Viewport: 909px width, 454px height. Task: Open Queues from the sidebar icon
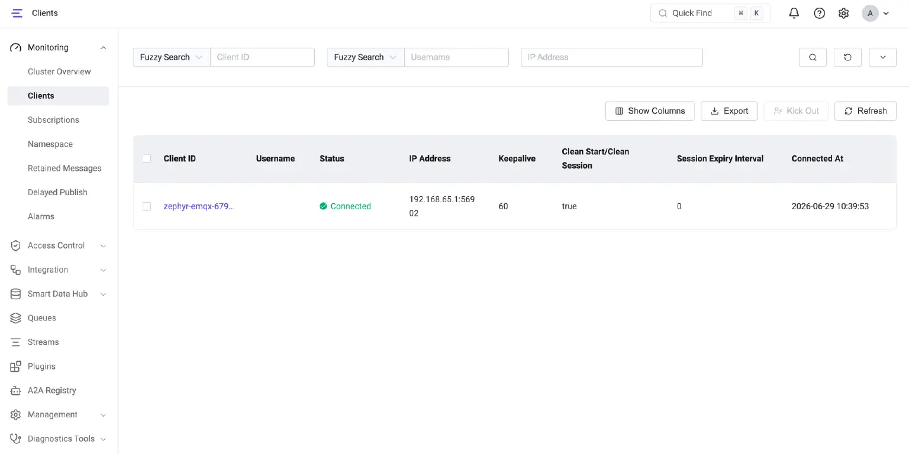pyautogui.click(x=16, y=318)
